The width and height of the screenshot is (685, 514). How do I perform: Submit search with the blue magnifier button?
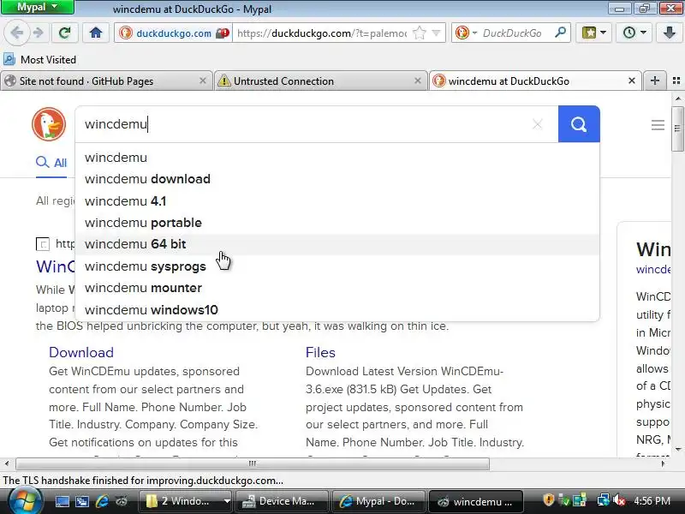point(579,124)
